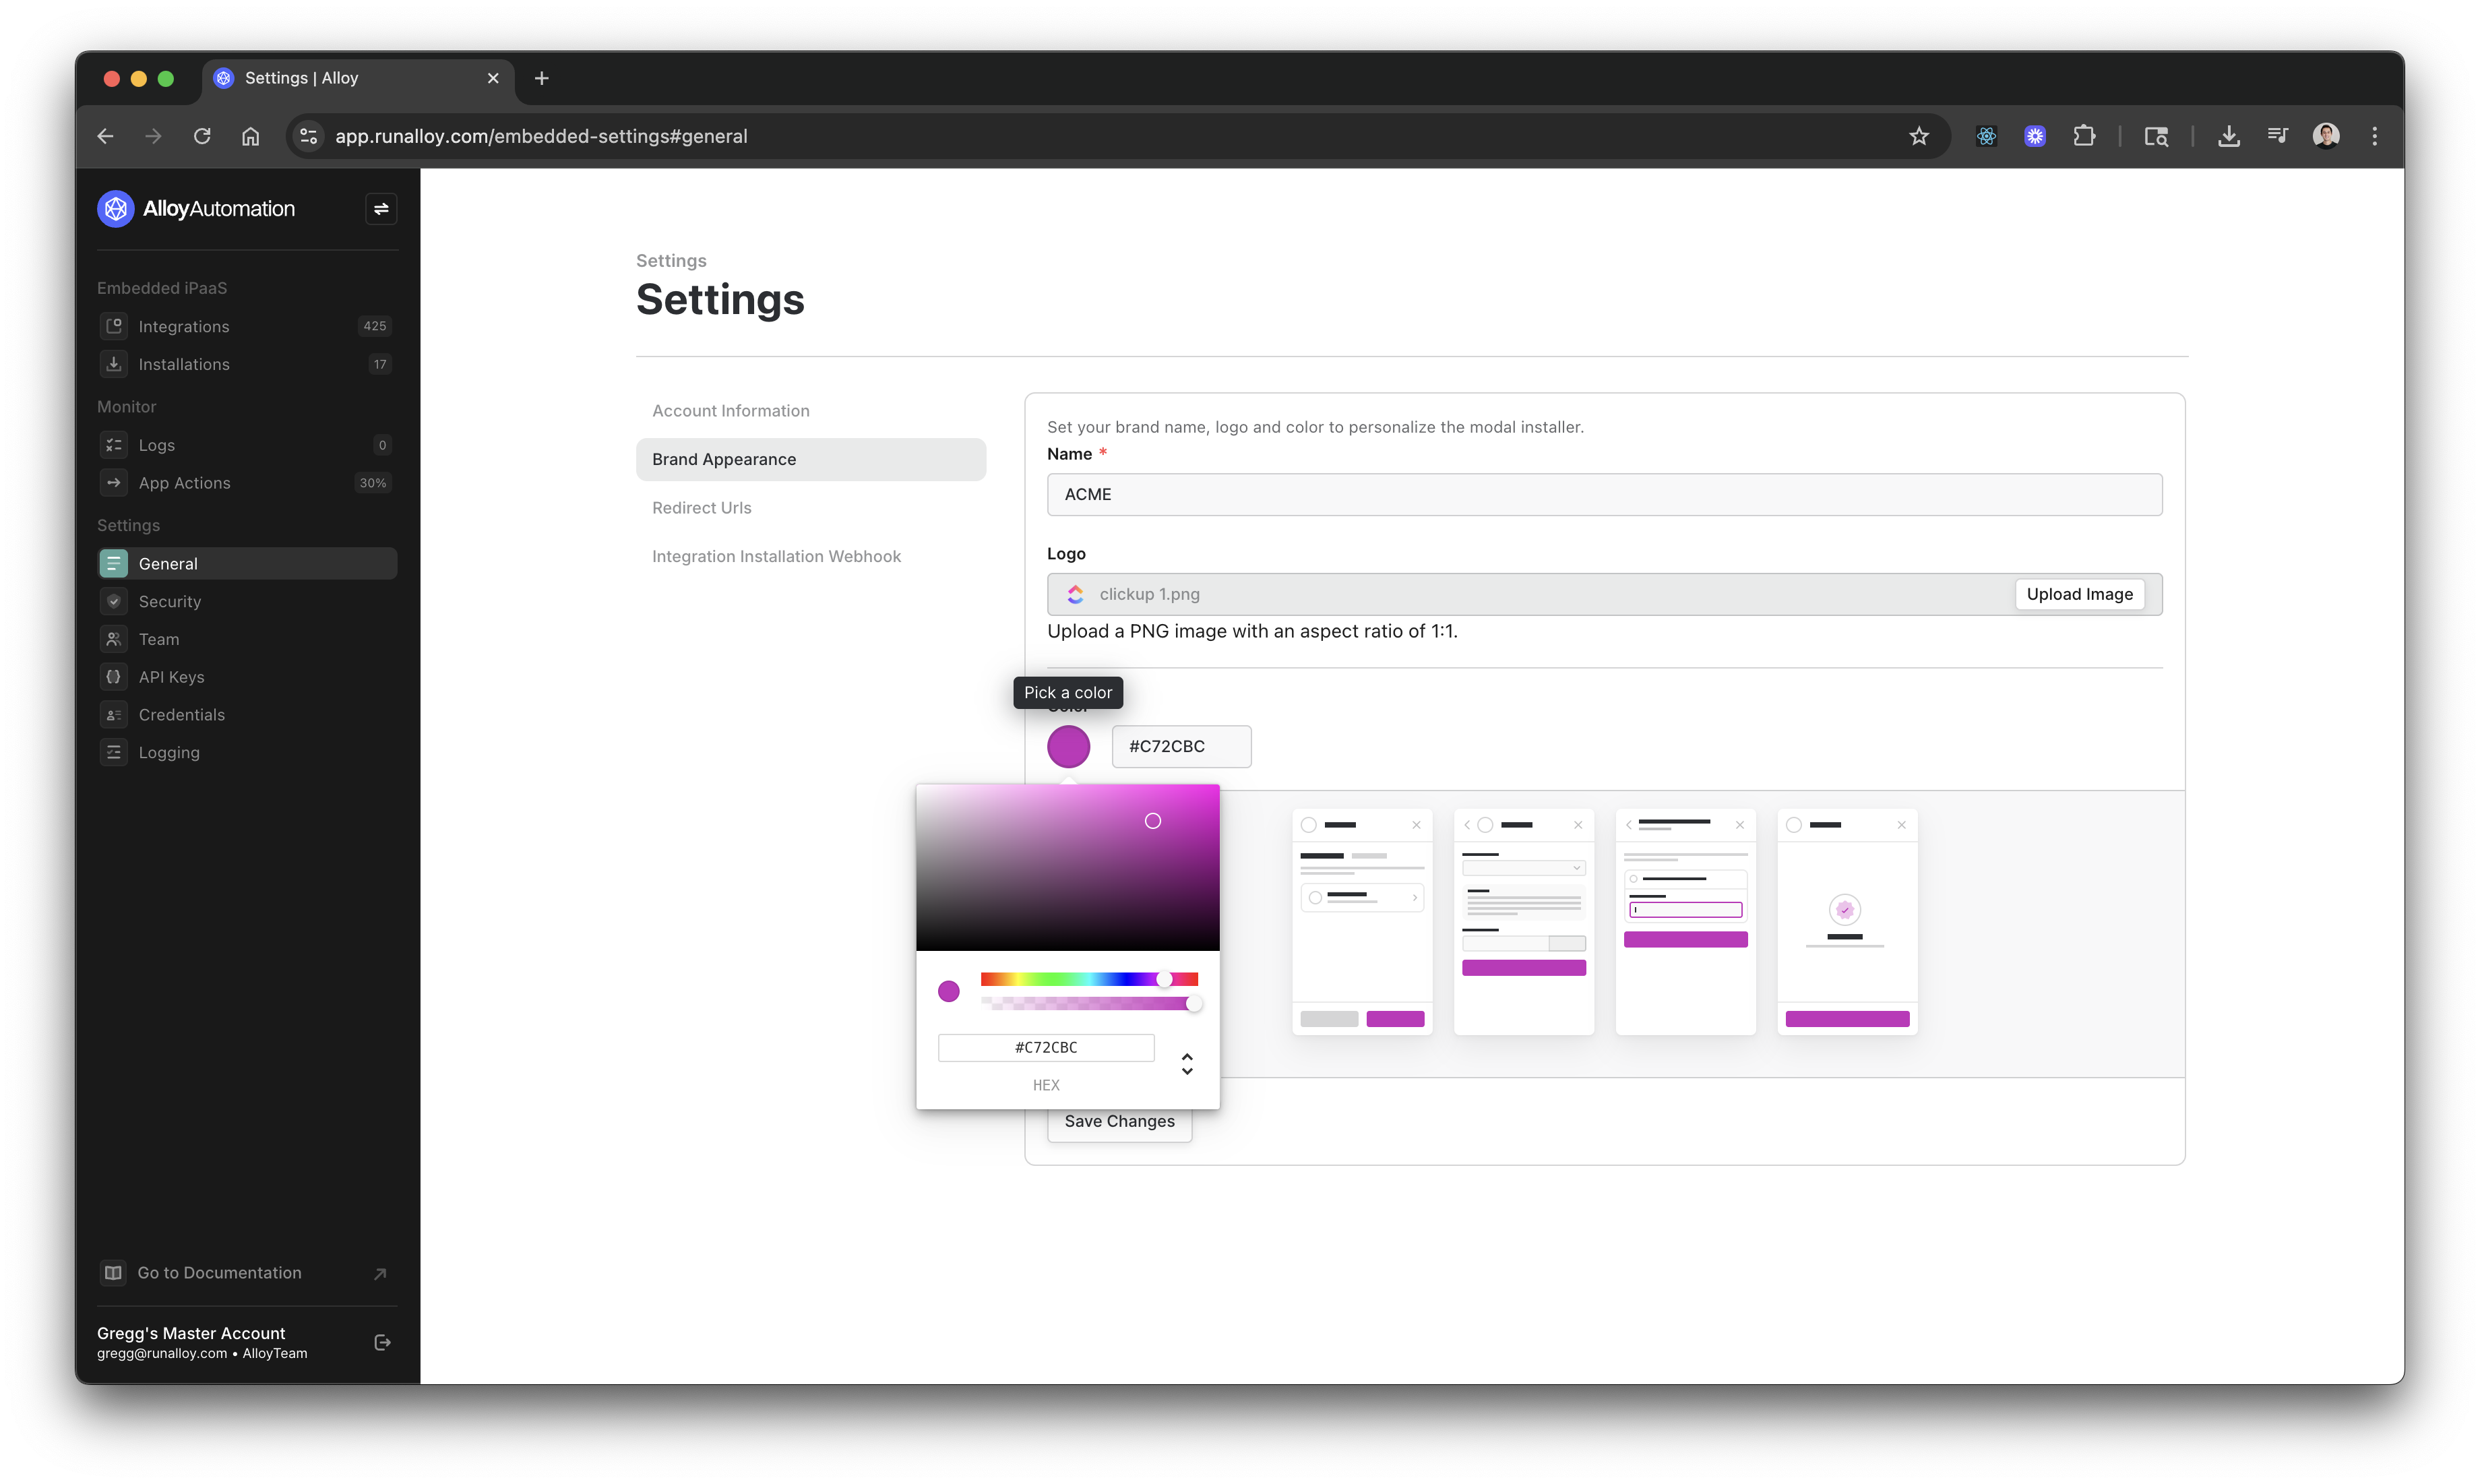Click the logout icon beside the account name
Screen dimensions: 2480x1484
coord(382,1342)
